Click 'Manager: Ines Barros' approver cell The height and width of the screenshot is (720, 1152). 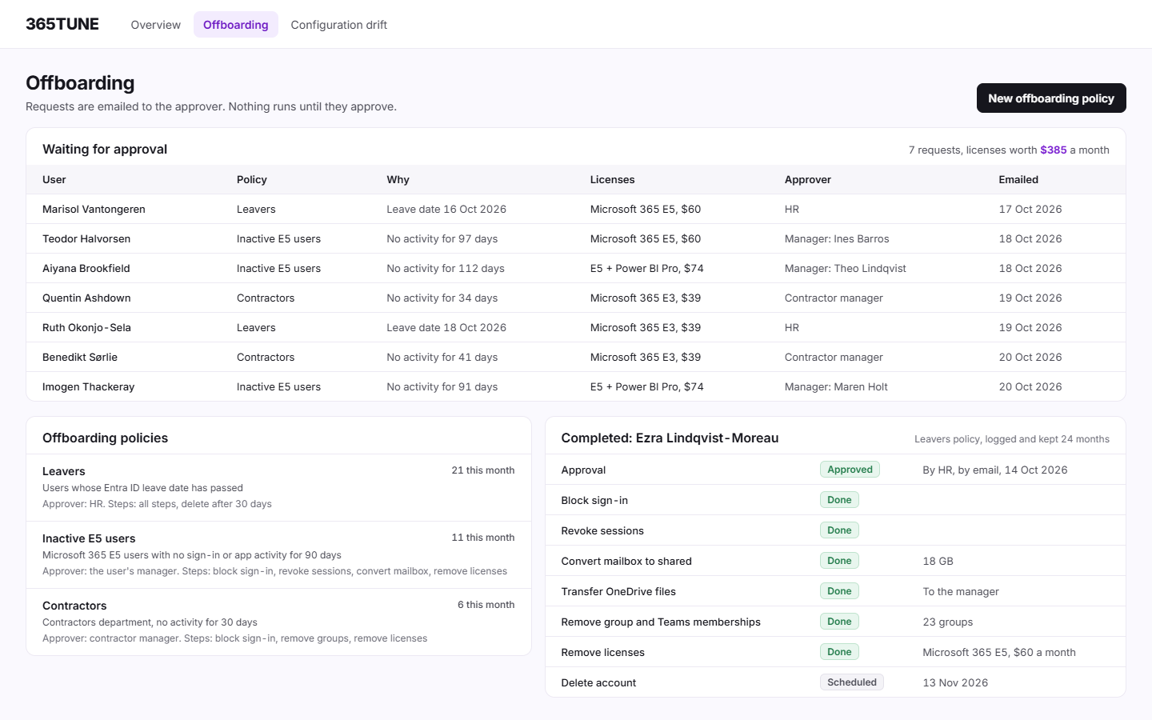click(837, 238)
